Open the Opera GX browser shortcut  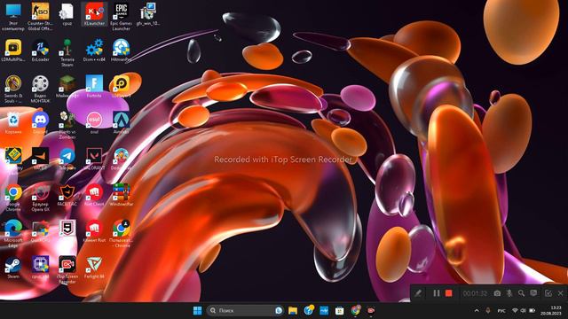pos(40,198)
